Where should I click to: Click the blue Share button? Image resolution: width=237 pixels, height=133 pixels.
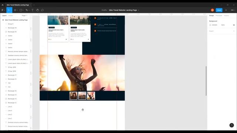pyautogui.click(x=219, y=10)
